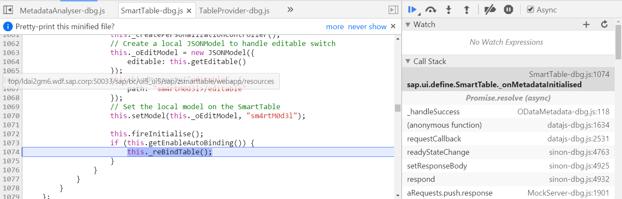Viewport: 622px width, 199px height.
Task: Select the _handleSuccess stack frame
Action: pos(508,112)
